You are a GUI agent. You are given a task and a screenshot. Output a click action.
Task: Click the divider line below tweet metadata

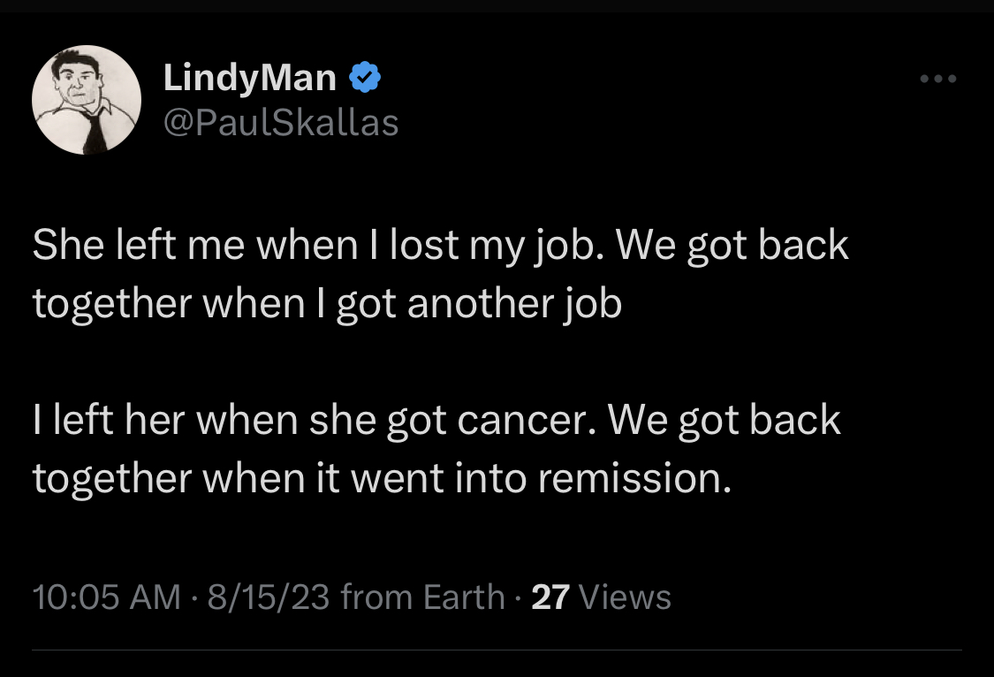(x=497, y=650)
